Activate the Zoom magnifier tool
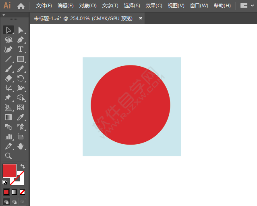The image size is (257, 206). pos(8,156)
